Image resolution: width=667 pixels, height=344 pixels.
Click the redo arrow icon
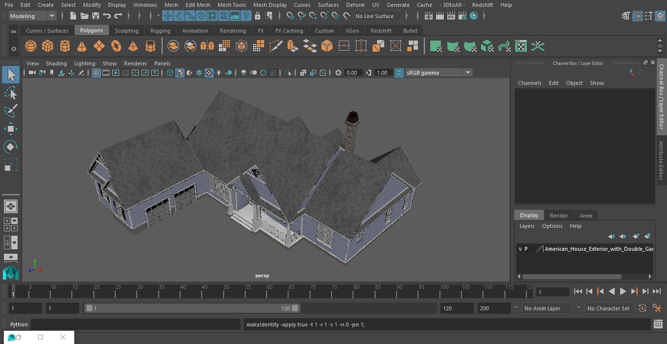tap(118, 16)
